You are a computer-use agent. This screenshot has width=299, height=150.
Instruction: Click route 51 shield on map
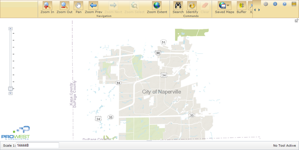point(163,42)
